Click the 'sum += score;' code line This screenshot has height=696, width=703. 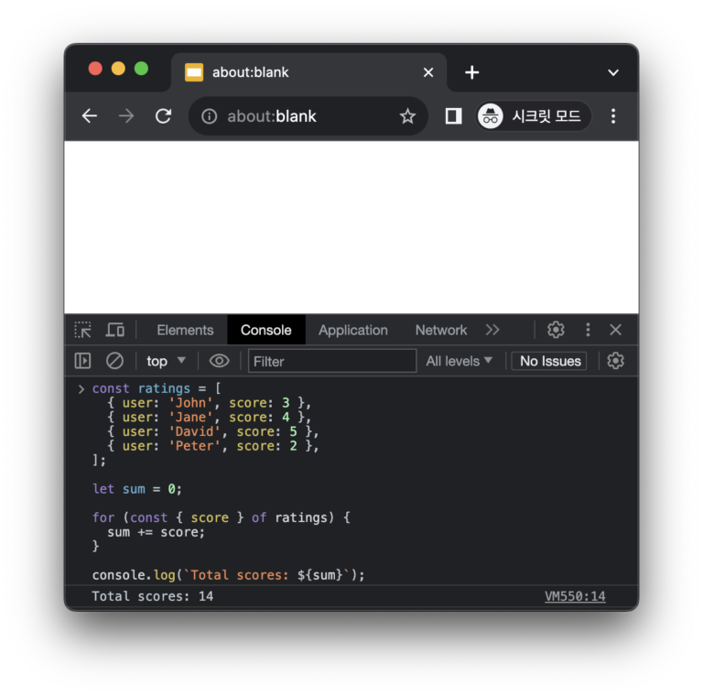click(x=156, y=532)
